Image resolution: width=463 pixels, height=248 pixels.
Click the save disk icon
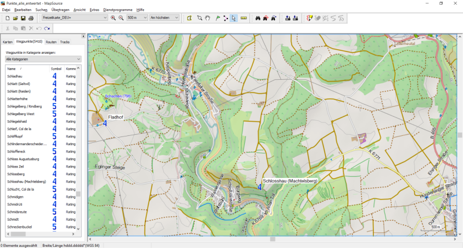(23, 18)
